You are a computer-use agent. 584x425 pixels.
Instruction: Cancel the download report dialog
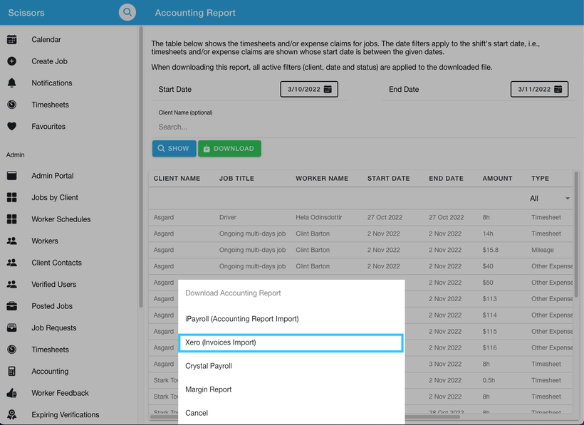pos(197,413)
